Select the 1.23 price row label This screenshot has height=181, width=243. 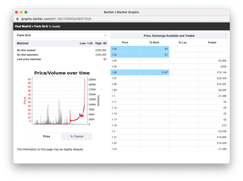[x=114, y=149]
